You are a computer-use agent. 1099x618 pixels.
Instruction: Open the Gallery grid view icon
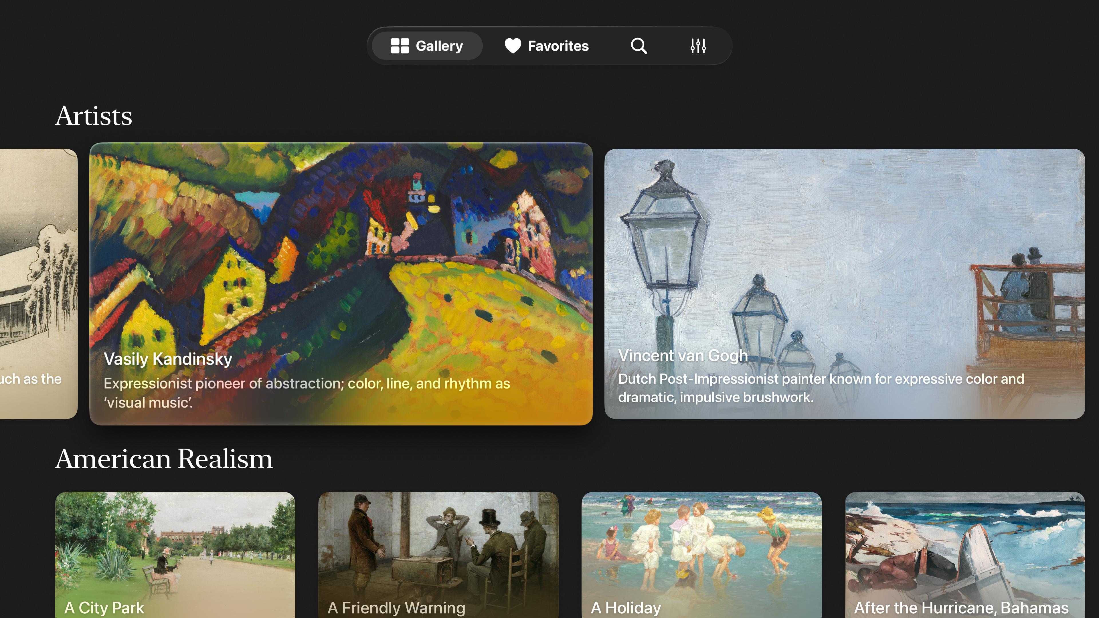(400, 46)
